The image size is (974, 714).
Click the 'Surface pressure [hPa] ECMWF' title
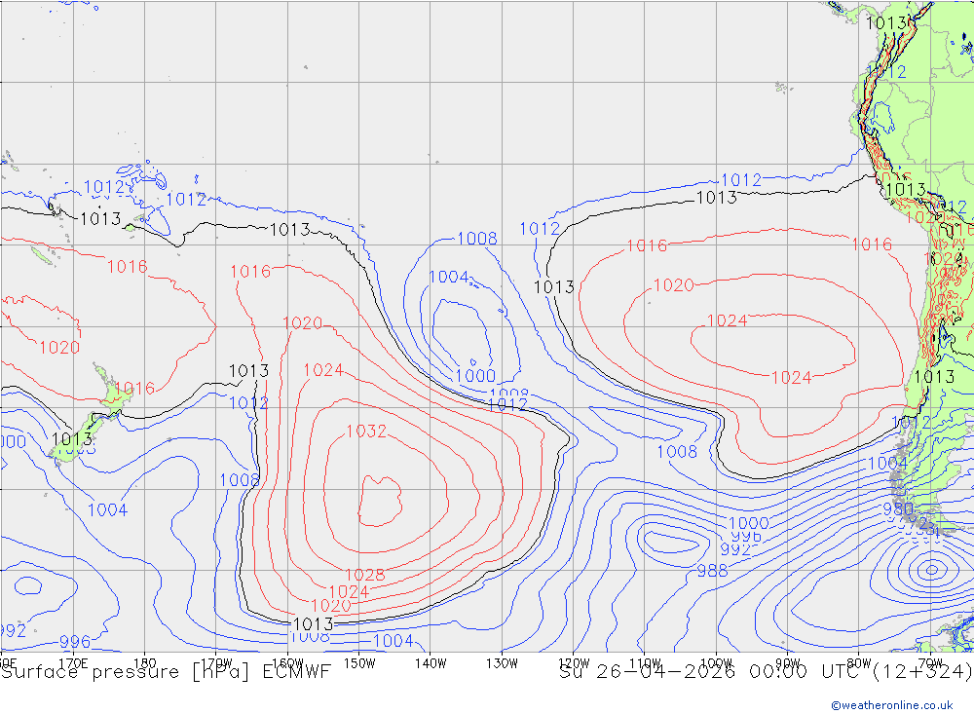166,672
